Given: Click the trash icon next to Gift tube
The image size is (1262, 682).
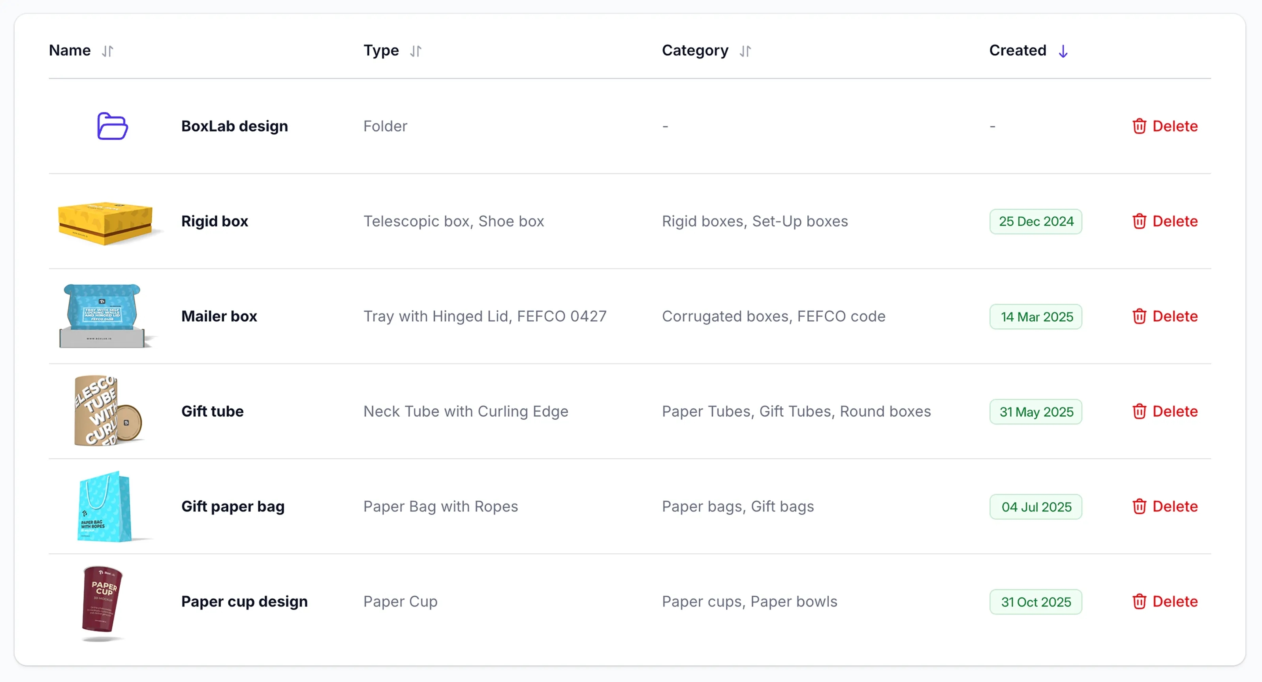Looking at the screenshot, I should [1140, 411].
